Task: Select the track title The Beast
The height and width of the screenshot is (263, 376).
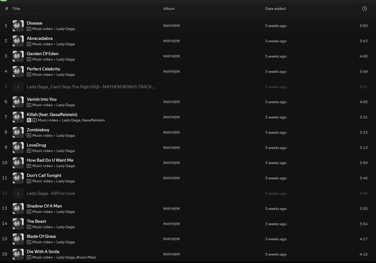Action: 37,221
